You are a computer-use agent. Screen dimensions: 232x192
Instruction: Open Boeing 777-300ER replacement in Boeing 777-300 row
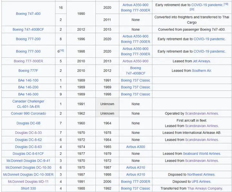pos(136,54)
